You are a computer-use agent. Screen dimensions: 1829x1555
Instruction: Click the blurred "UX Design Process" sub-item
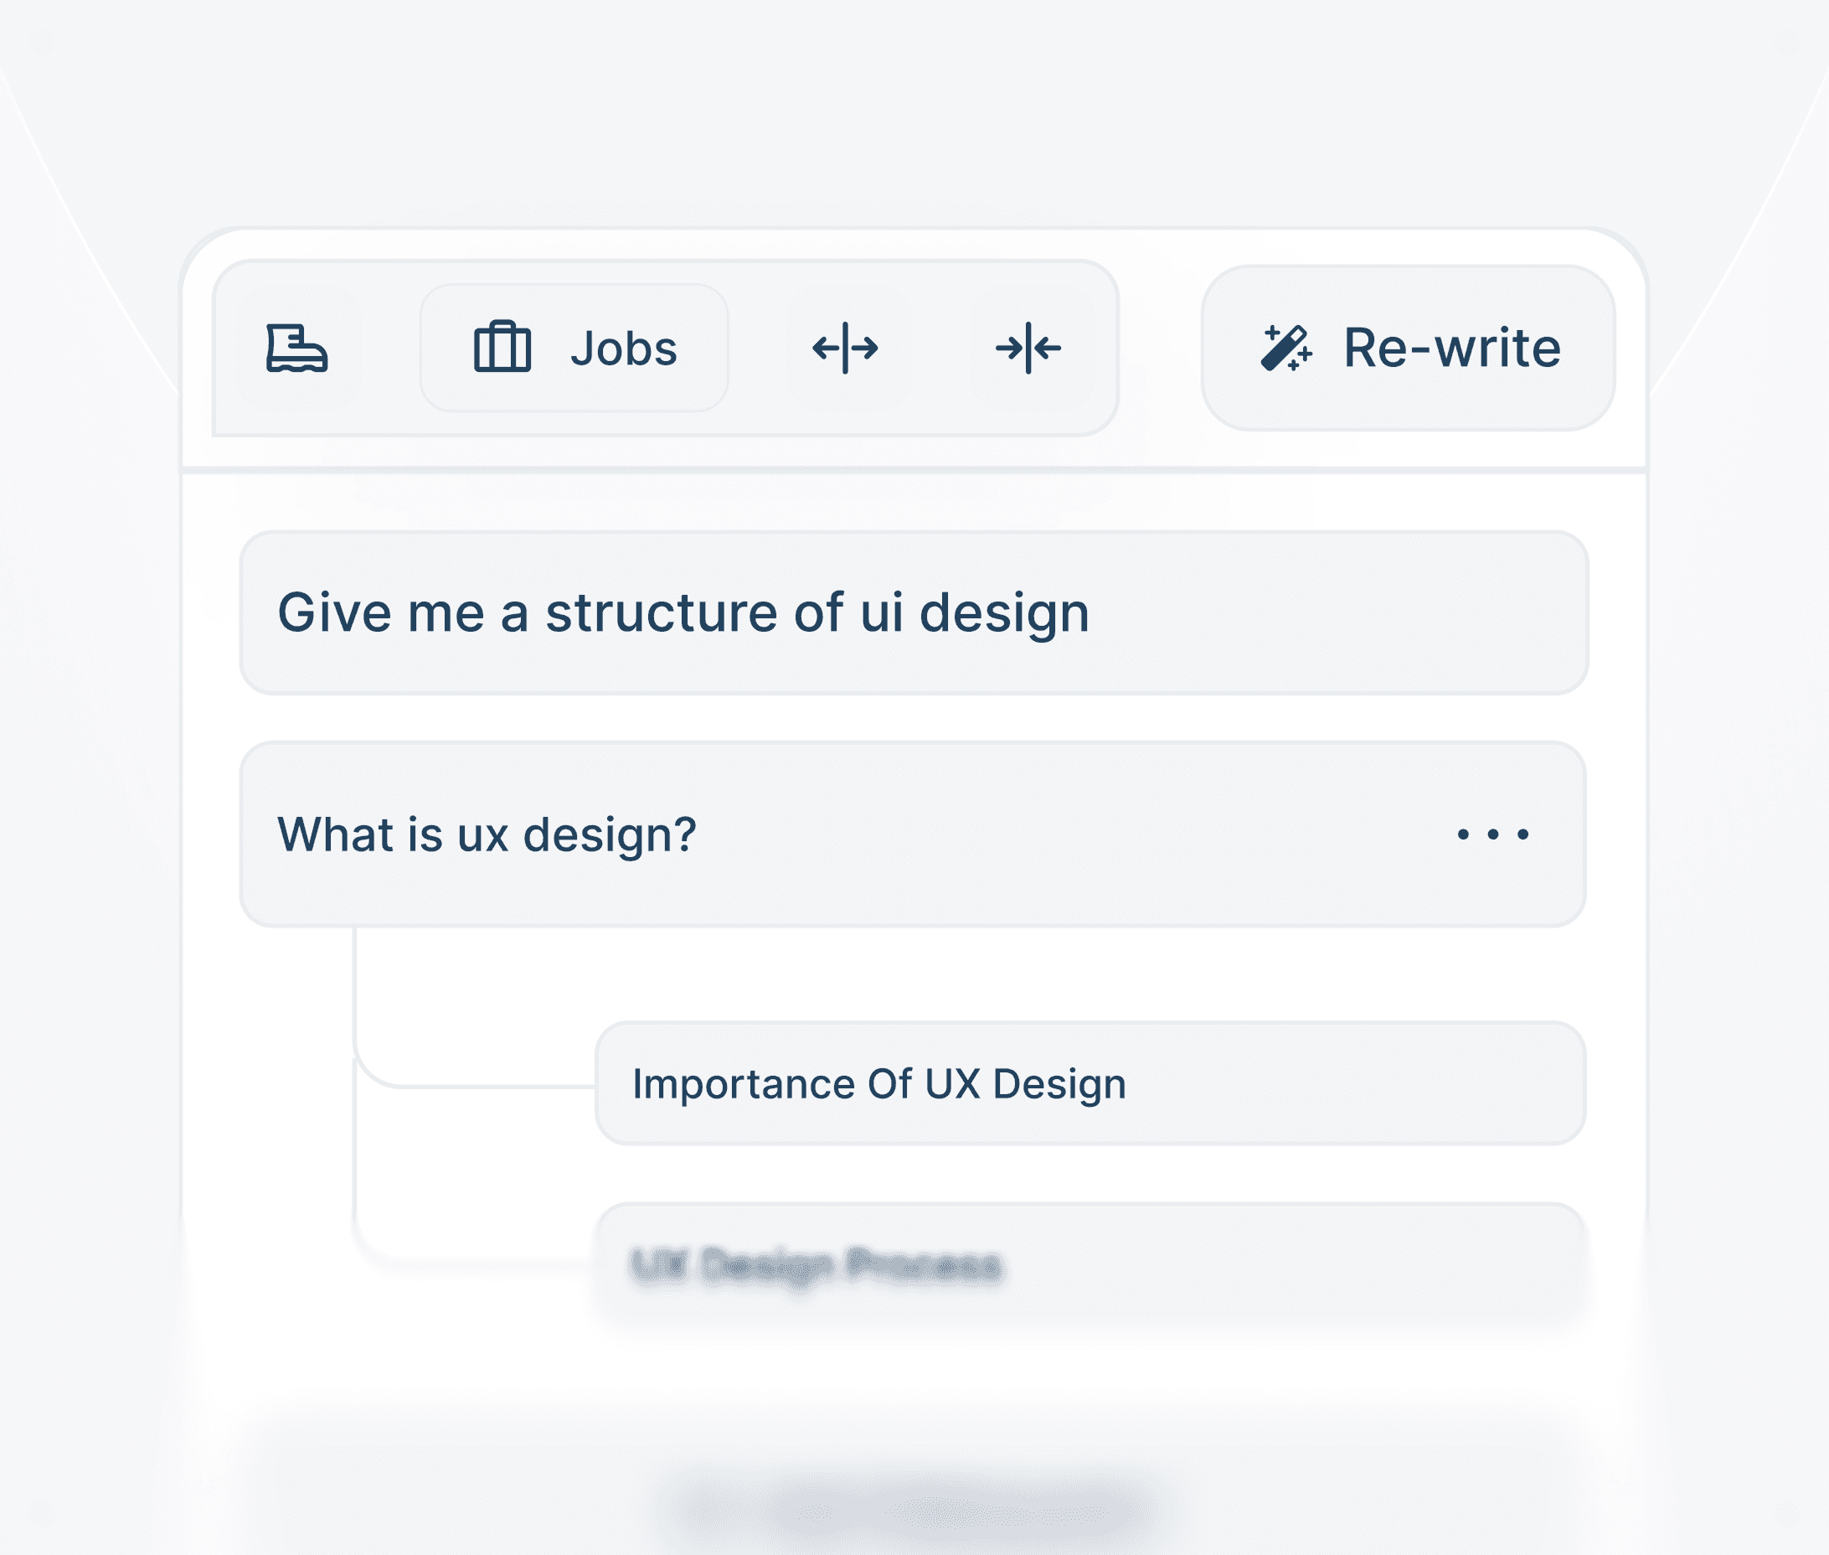pyautogui.click(x=1090, y=1265)
